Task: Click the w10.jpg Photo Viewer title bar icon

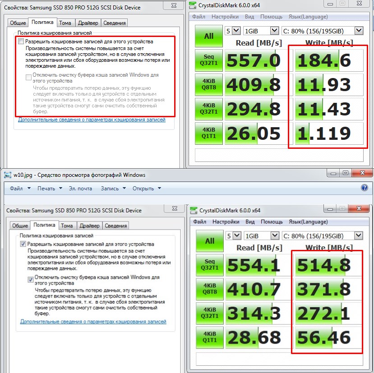Action: [x=8, y=175]
